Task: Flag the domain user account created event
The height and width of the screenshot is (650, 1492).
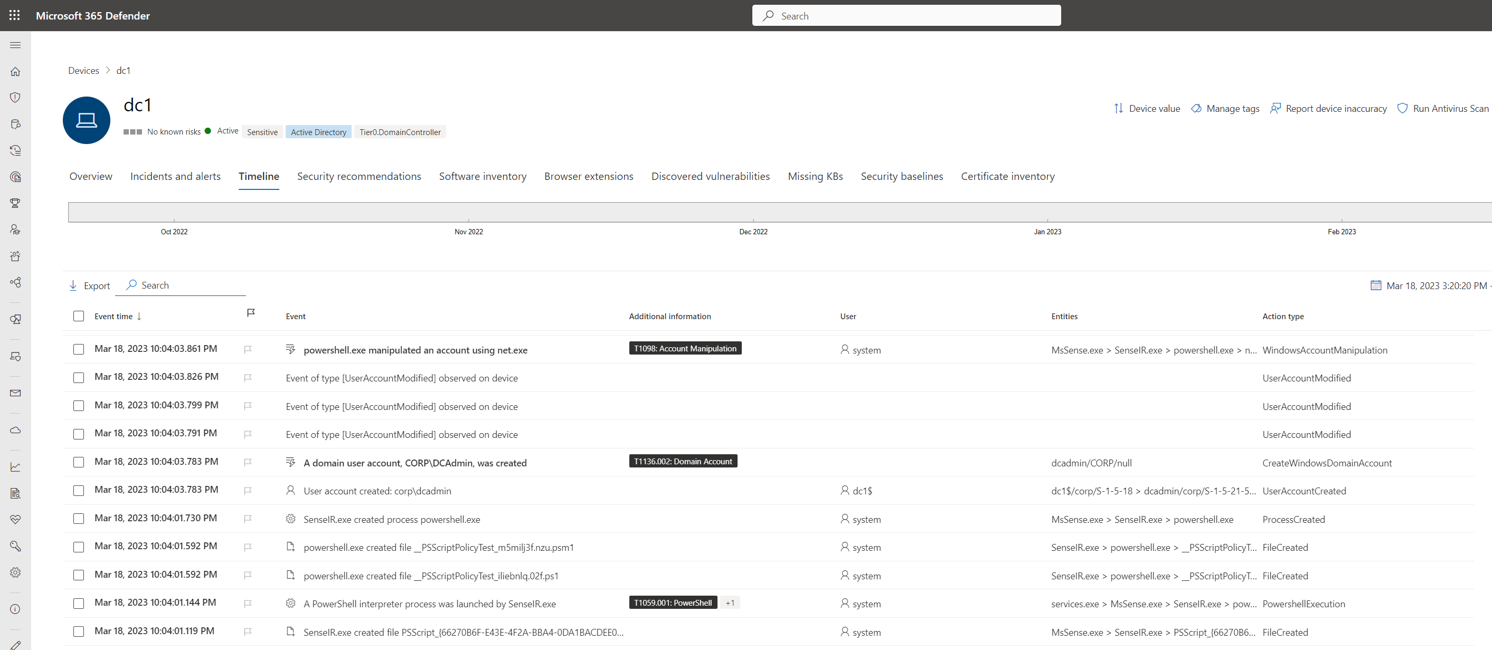Action: (x=248, y=463)
